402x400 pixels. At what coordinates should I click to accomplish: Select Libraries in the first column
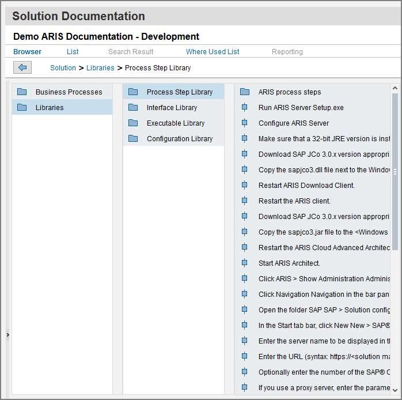62,107
